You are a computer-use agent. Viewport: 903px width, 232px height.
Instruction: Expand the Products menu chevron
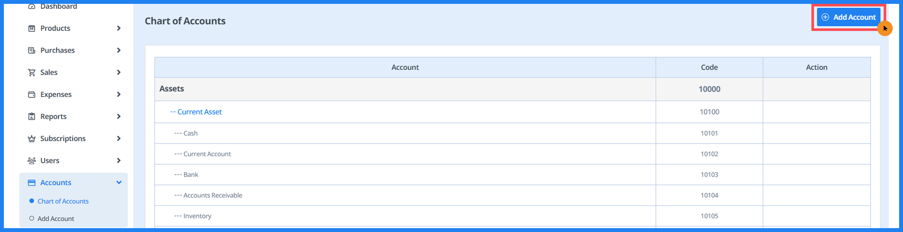(x=119, y=28)
